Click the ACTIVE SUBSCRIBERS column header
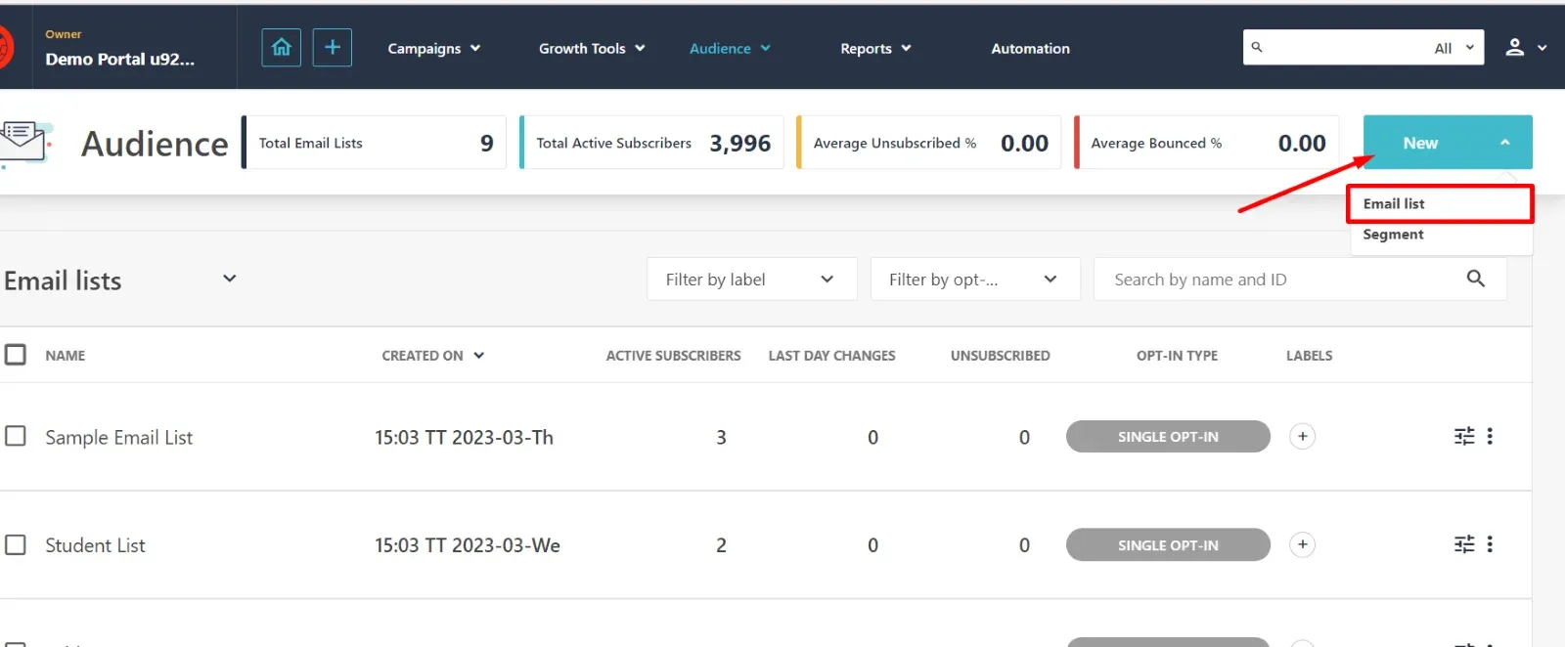 [x=673, y=356]
